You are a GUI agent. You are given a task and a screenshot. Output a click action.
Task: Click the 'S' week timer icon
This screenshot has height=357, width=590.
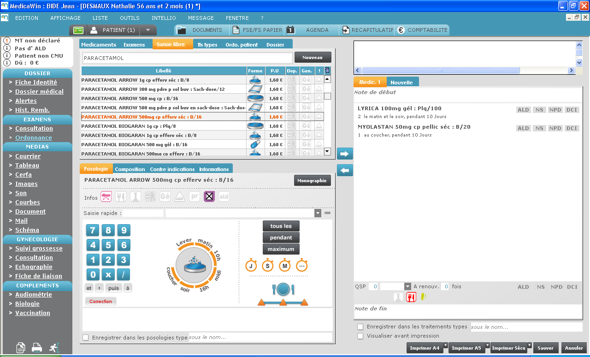click(268, 266)
